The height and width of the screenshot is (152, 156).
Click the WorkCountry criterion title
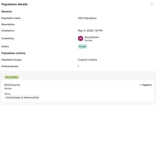click(x=12, y=85)
